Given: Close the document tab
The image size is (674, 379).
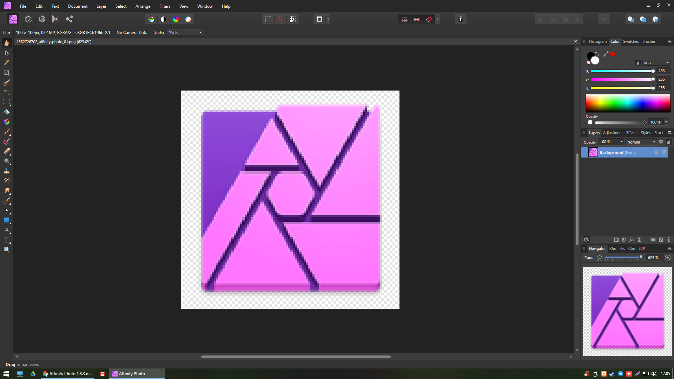Looking at the screenshot, I should pyautogui.click(x=576, y=41).
